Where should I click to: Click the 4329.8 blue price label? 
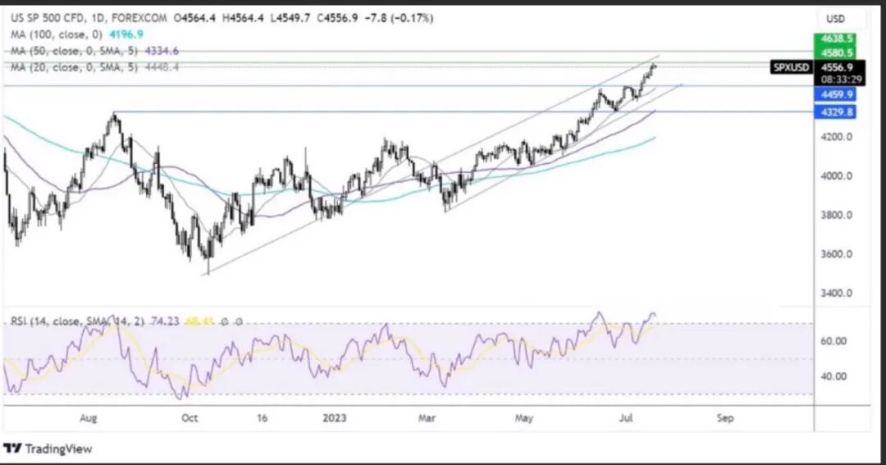point(835,112)
